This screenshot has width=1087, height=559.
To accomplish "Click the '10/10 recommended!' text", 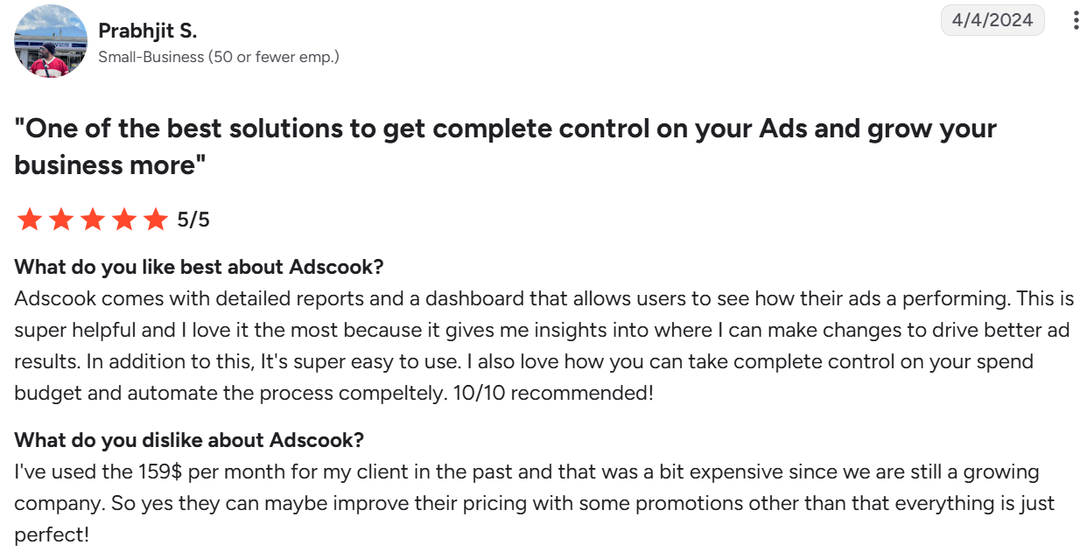I will coord(553,393).
